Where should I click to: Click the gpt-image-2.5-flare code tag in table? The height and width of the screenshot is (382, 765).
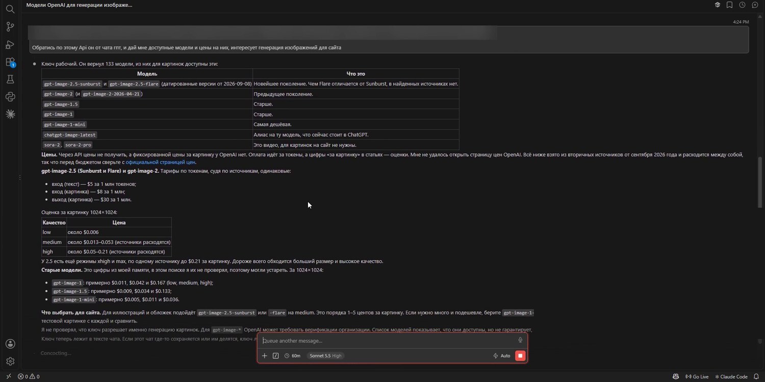(x=134, y=84)
